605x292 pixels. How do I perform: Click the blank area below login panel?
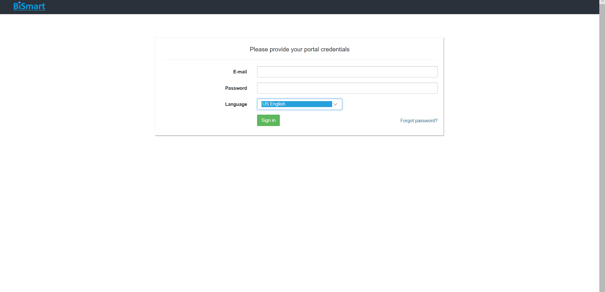(299, 205)
